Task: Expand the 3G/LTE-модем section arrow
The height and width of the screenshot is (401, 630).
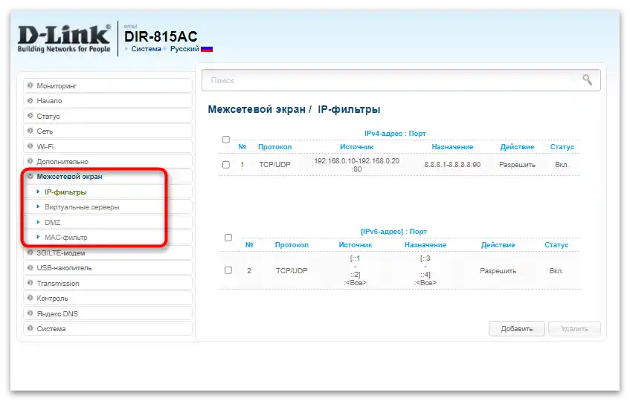Action: coord(30,252)
